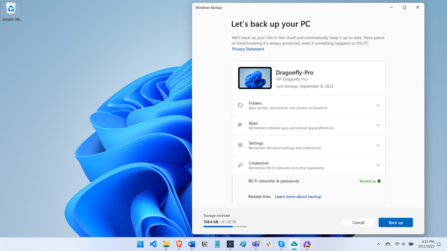Collapse the Credentials section
Image resolution: width=447 pixels, height=251 pixels.
(378, 165)
